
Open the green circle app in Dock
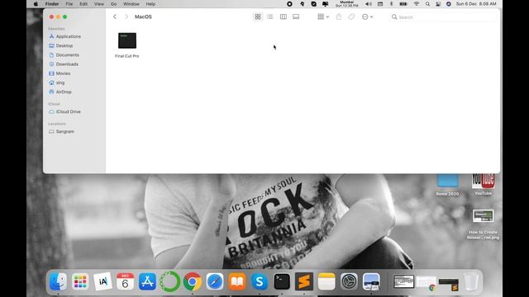pos(169,281)
